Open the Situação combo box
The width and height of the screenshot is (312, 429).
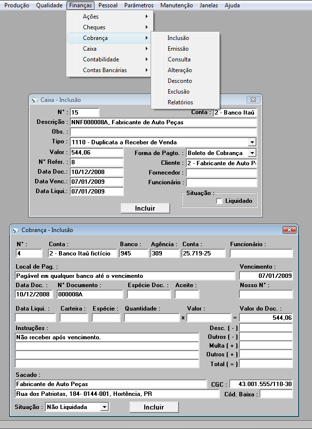[x=104, y=407]
